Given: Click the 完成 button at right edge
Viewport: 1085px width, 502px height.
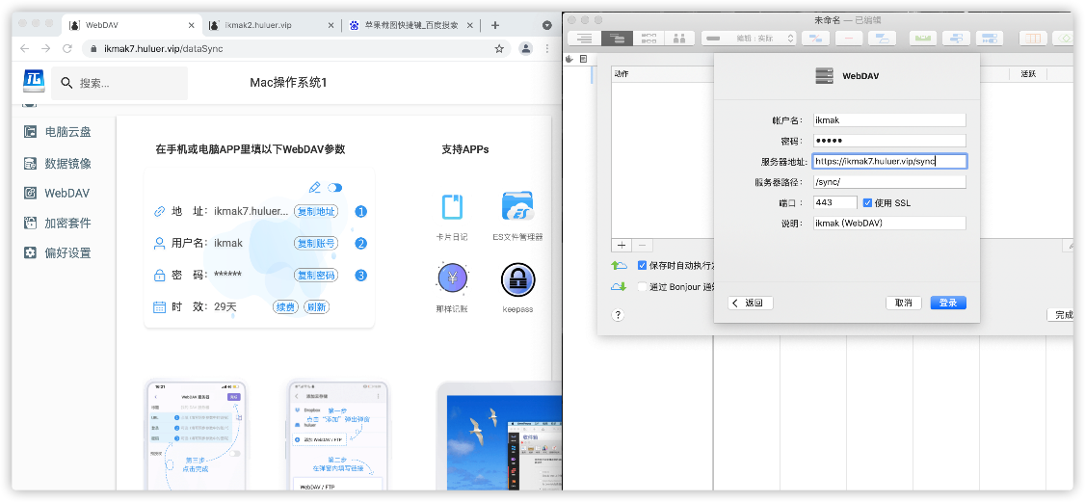Looking at the screenshot, I should 1062,315.
